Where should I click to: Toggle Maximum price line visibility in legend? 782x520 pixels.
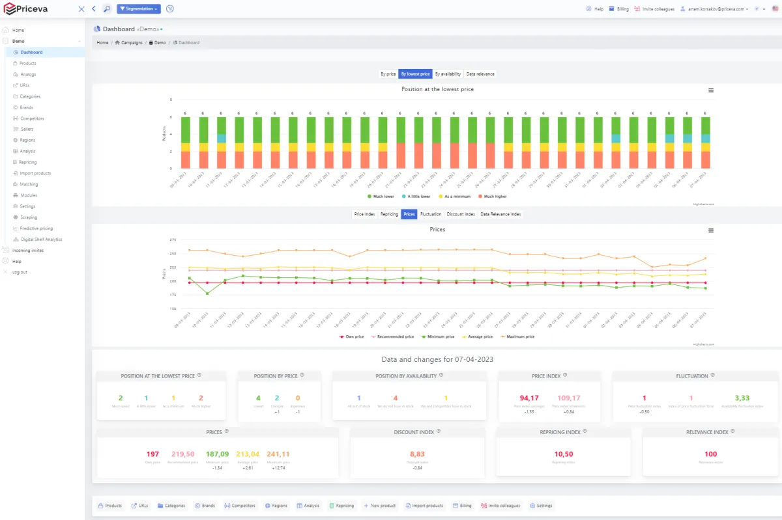click(x=519, y=336)
